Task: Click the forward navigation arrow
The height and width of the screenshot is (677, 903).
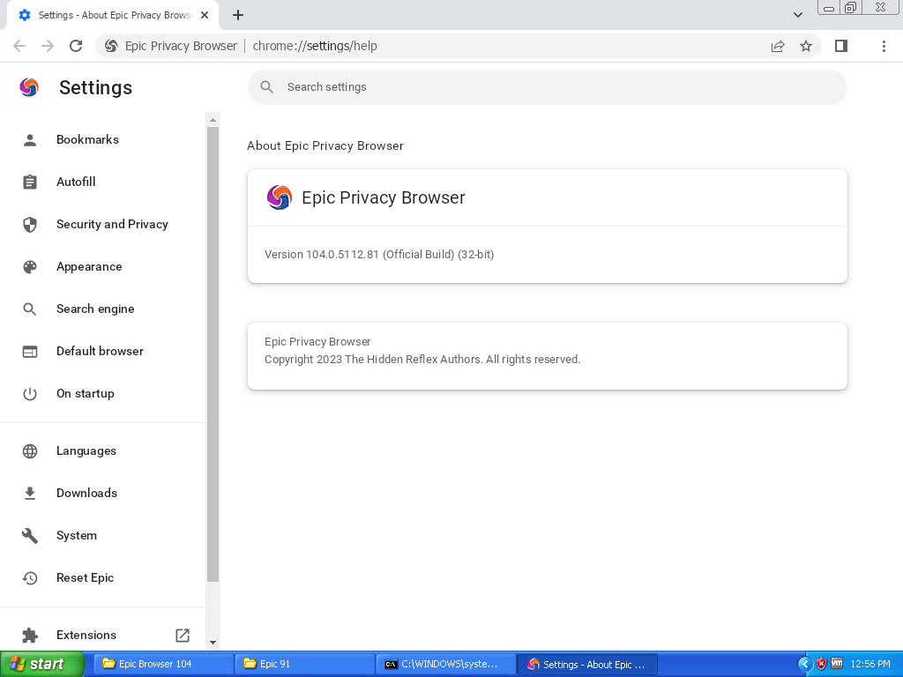Action: coord(48,46)
